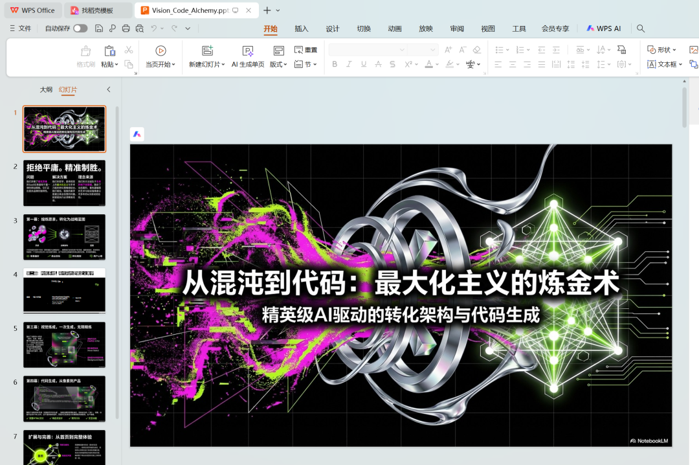Click the print preview icon
This screenshot has width=699, height=465.
[x=139, y=28]
